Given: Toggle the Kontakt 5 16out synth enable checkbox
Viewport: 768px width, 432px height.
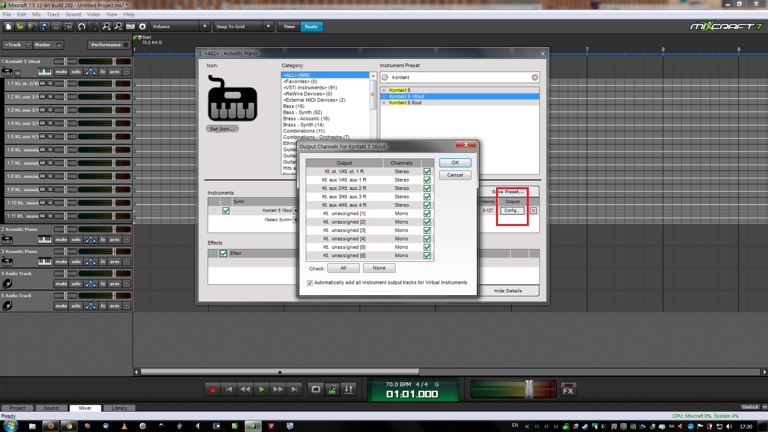Looking at the screenshot, I should point(226,211).
